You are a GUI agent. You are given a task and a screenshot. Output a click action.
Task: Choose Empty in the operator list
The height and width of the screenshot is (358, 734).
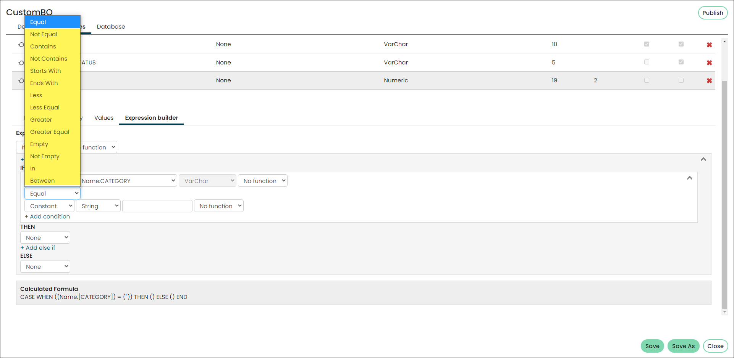52,144
